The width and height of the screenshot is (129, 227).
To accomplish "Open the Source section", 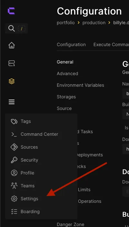I will [64, 108].
